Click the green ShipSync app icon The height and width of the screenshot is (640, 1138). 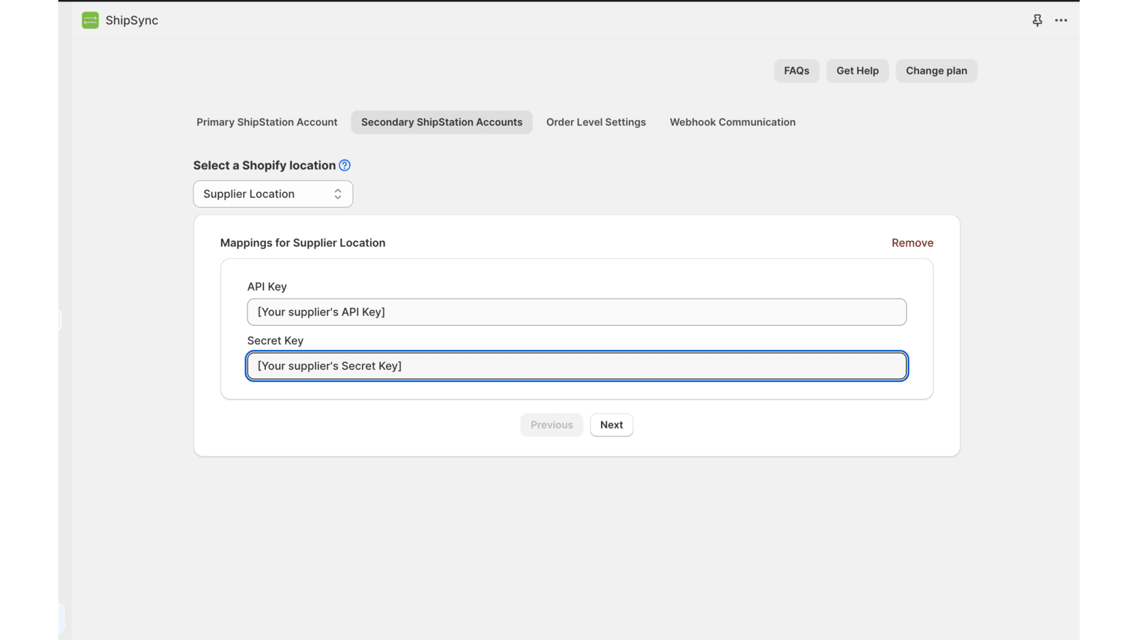click(90, 21)
